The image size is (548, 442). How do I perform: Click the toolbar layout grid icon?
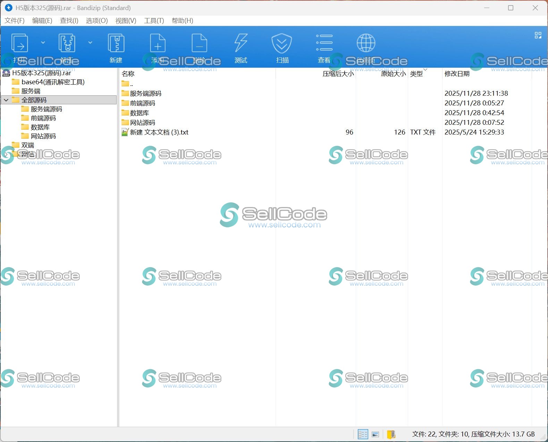pos(538,35)
